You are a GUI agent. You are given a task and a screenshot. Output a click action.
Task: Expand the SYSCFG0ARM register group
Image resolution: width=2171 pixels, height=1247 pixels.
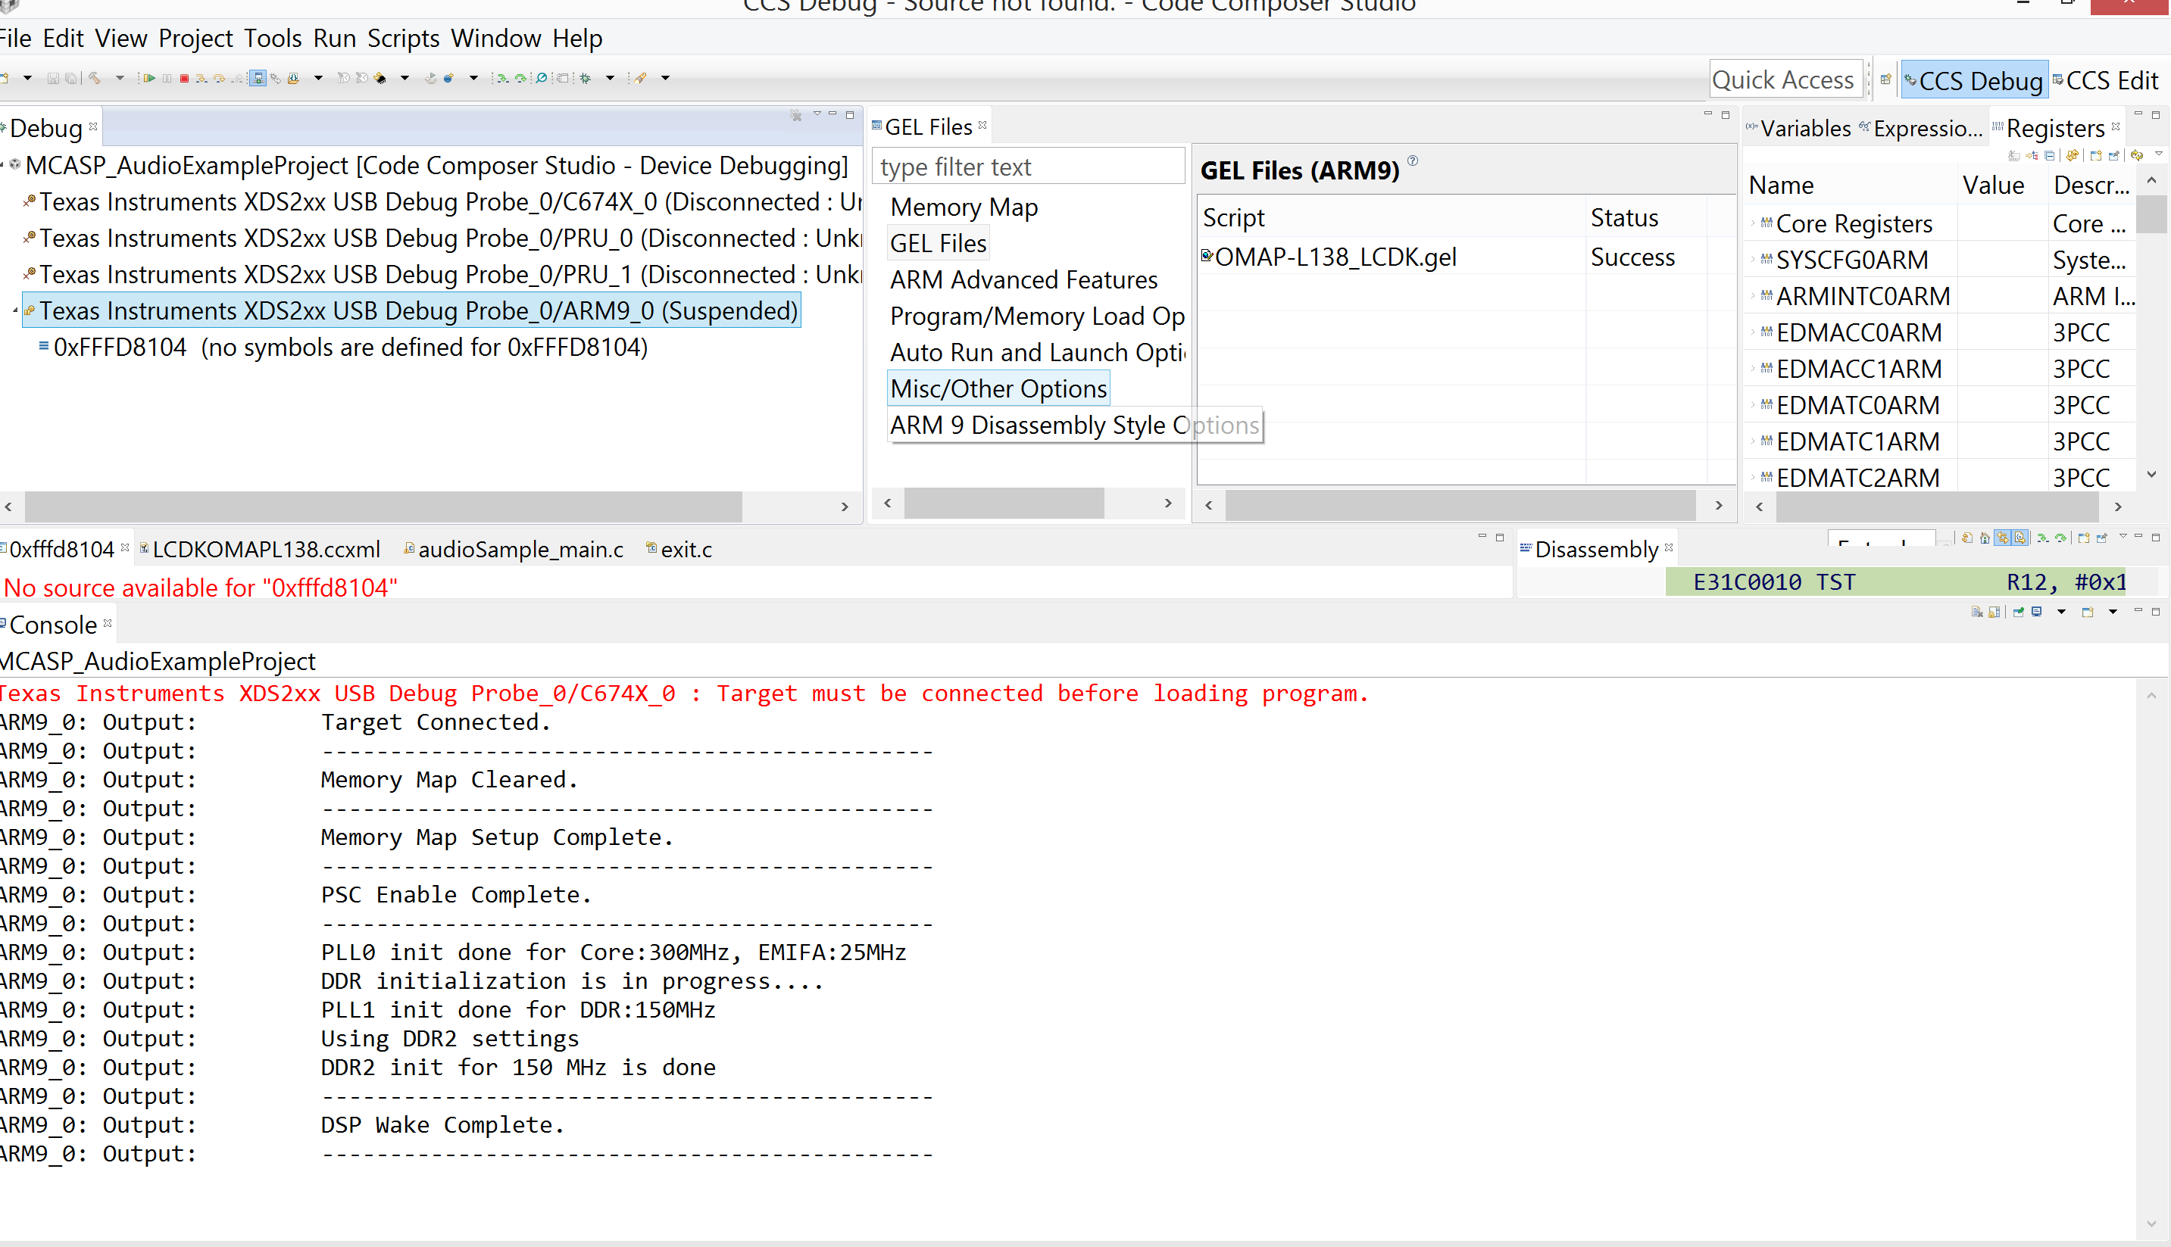[x=1754, y=260]
